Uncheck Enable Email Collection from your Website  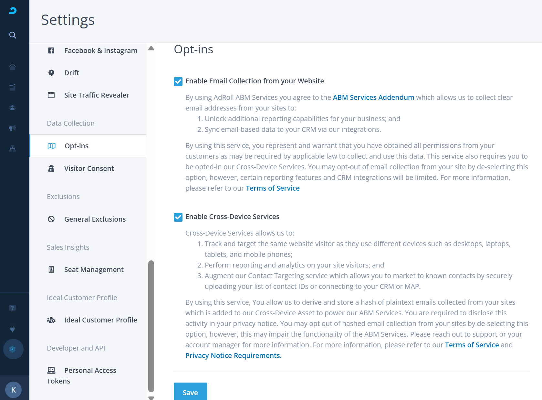(x=178, y=81)
